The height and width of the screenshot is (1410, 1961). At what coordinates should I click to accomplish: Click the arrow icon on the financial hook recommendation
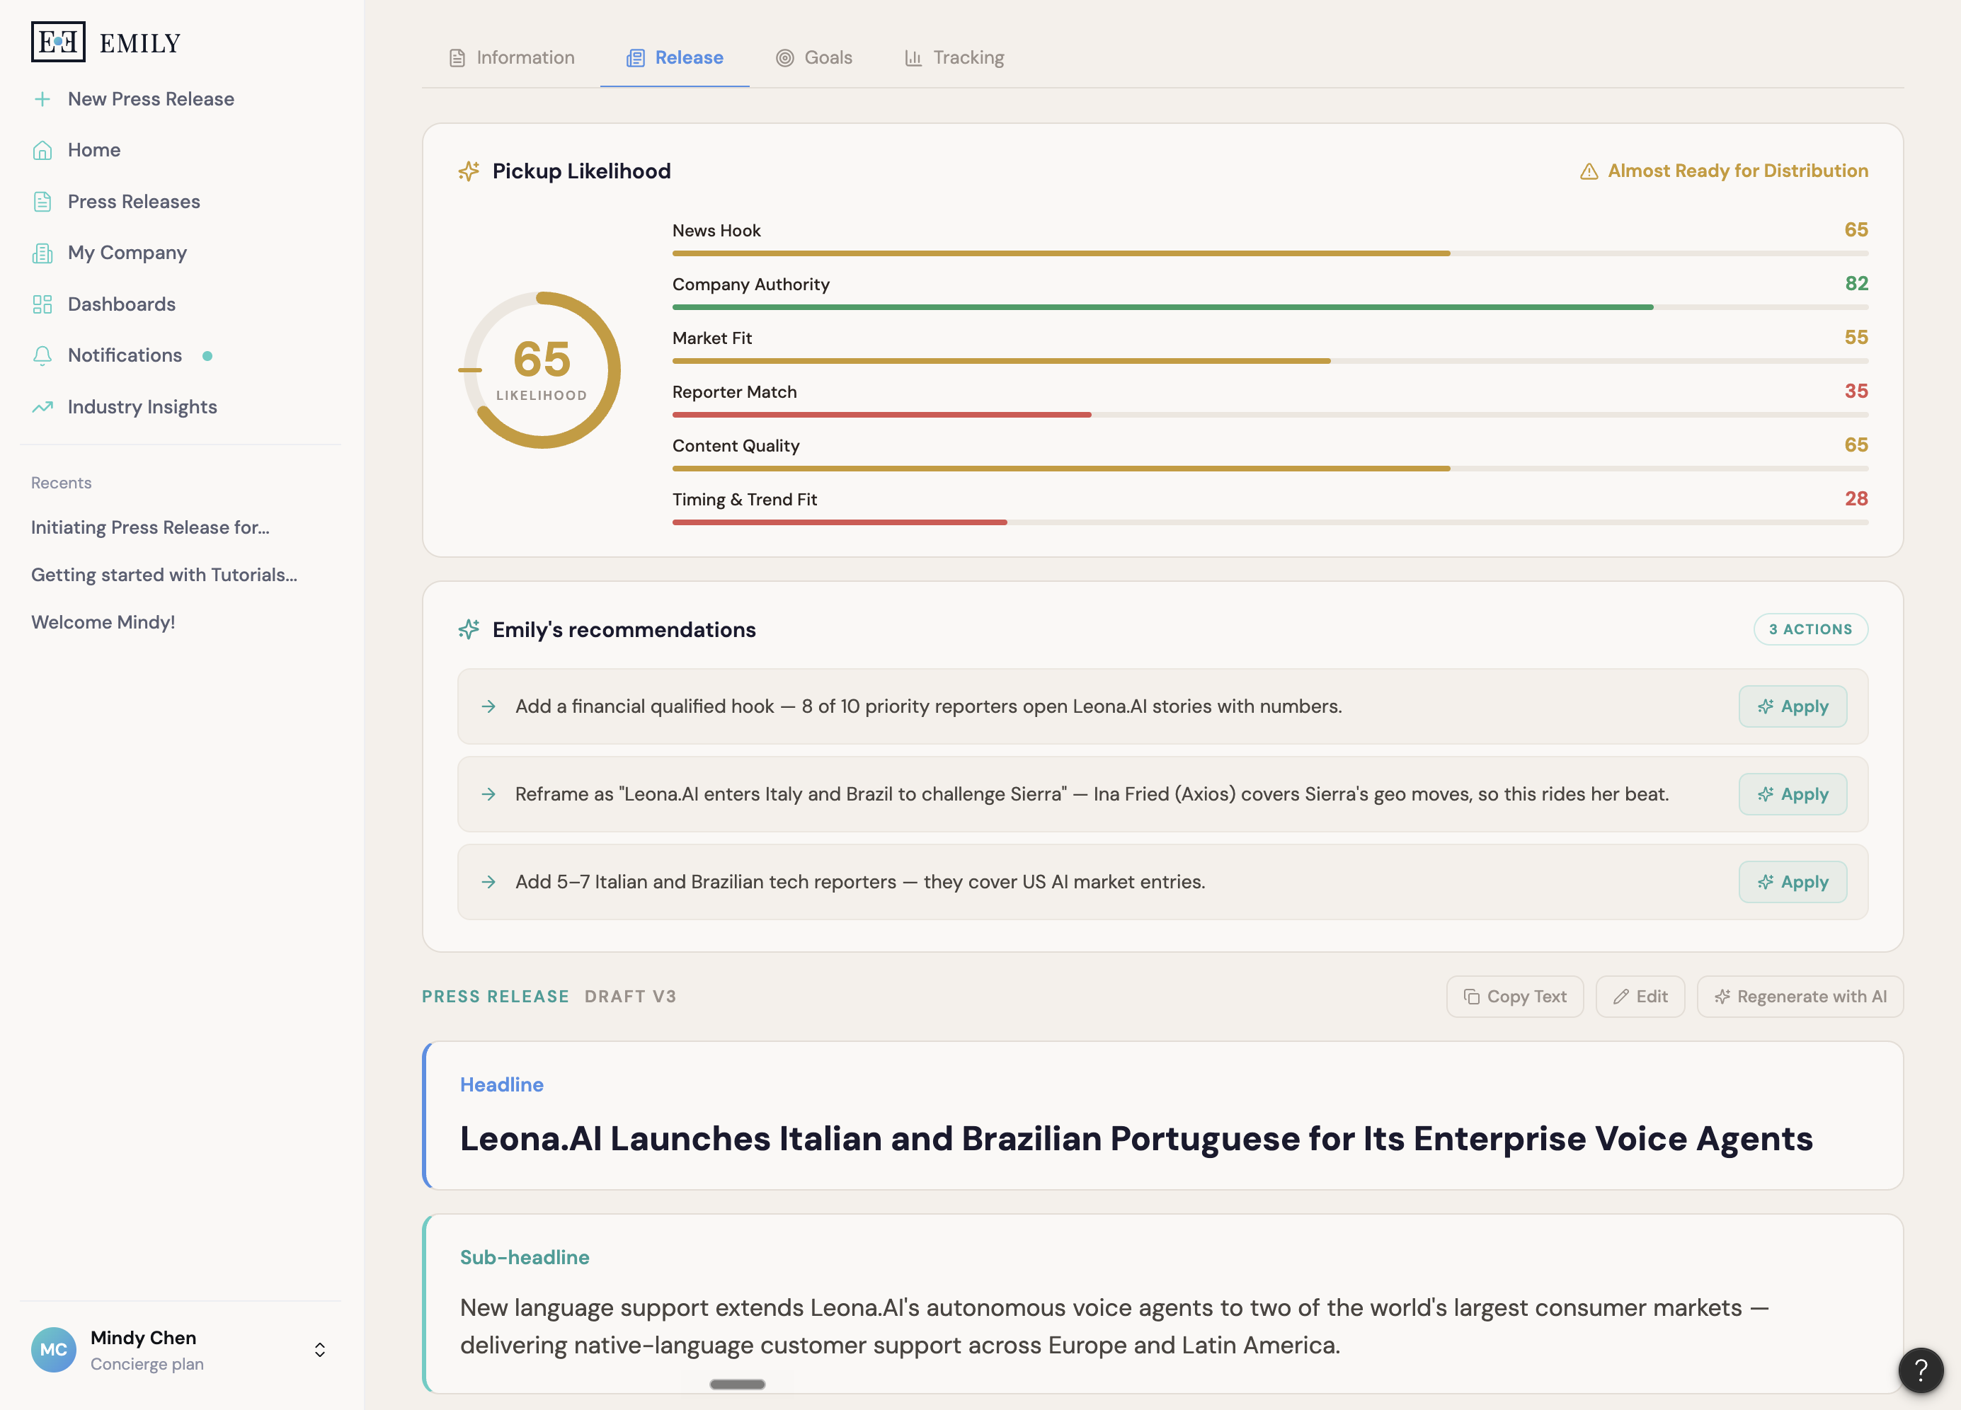(x=488, y=706)
